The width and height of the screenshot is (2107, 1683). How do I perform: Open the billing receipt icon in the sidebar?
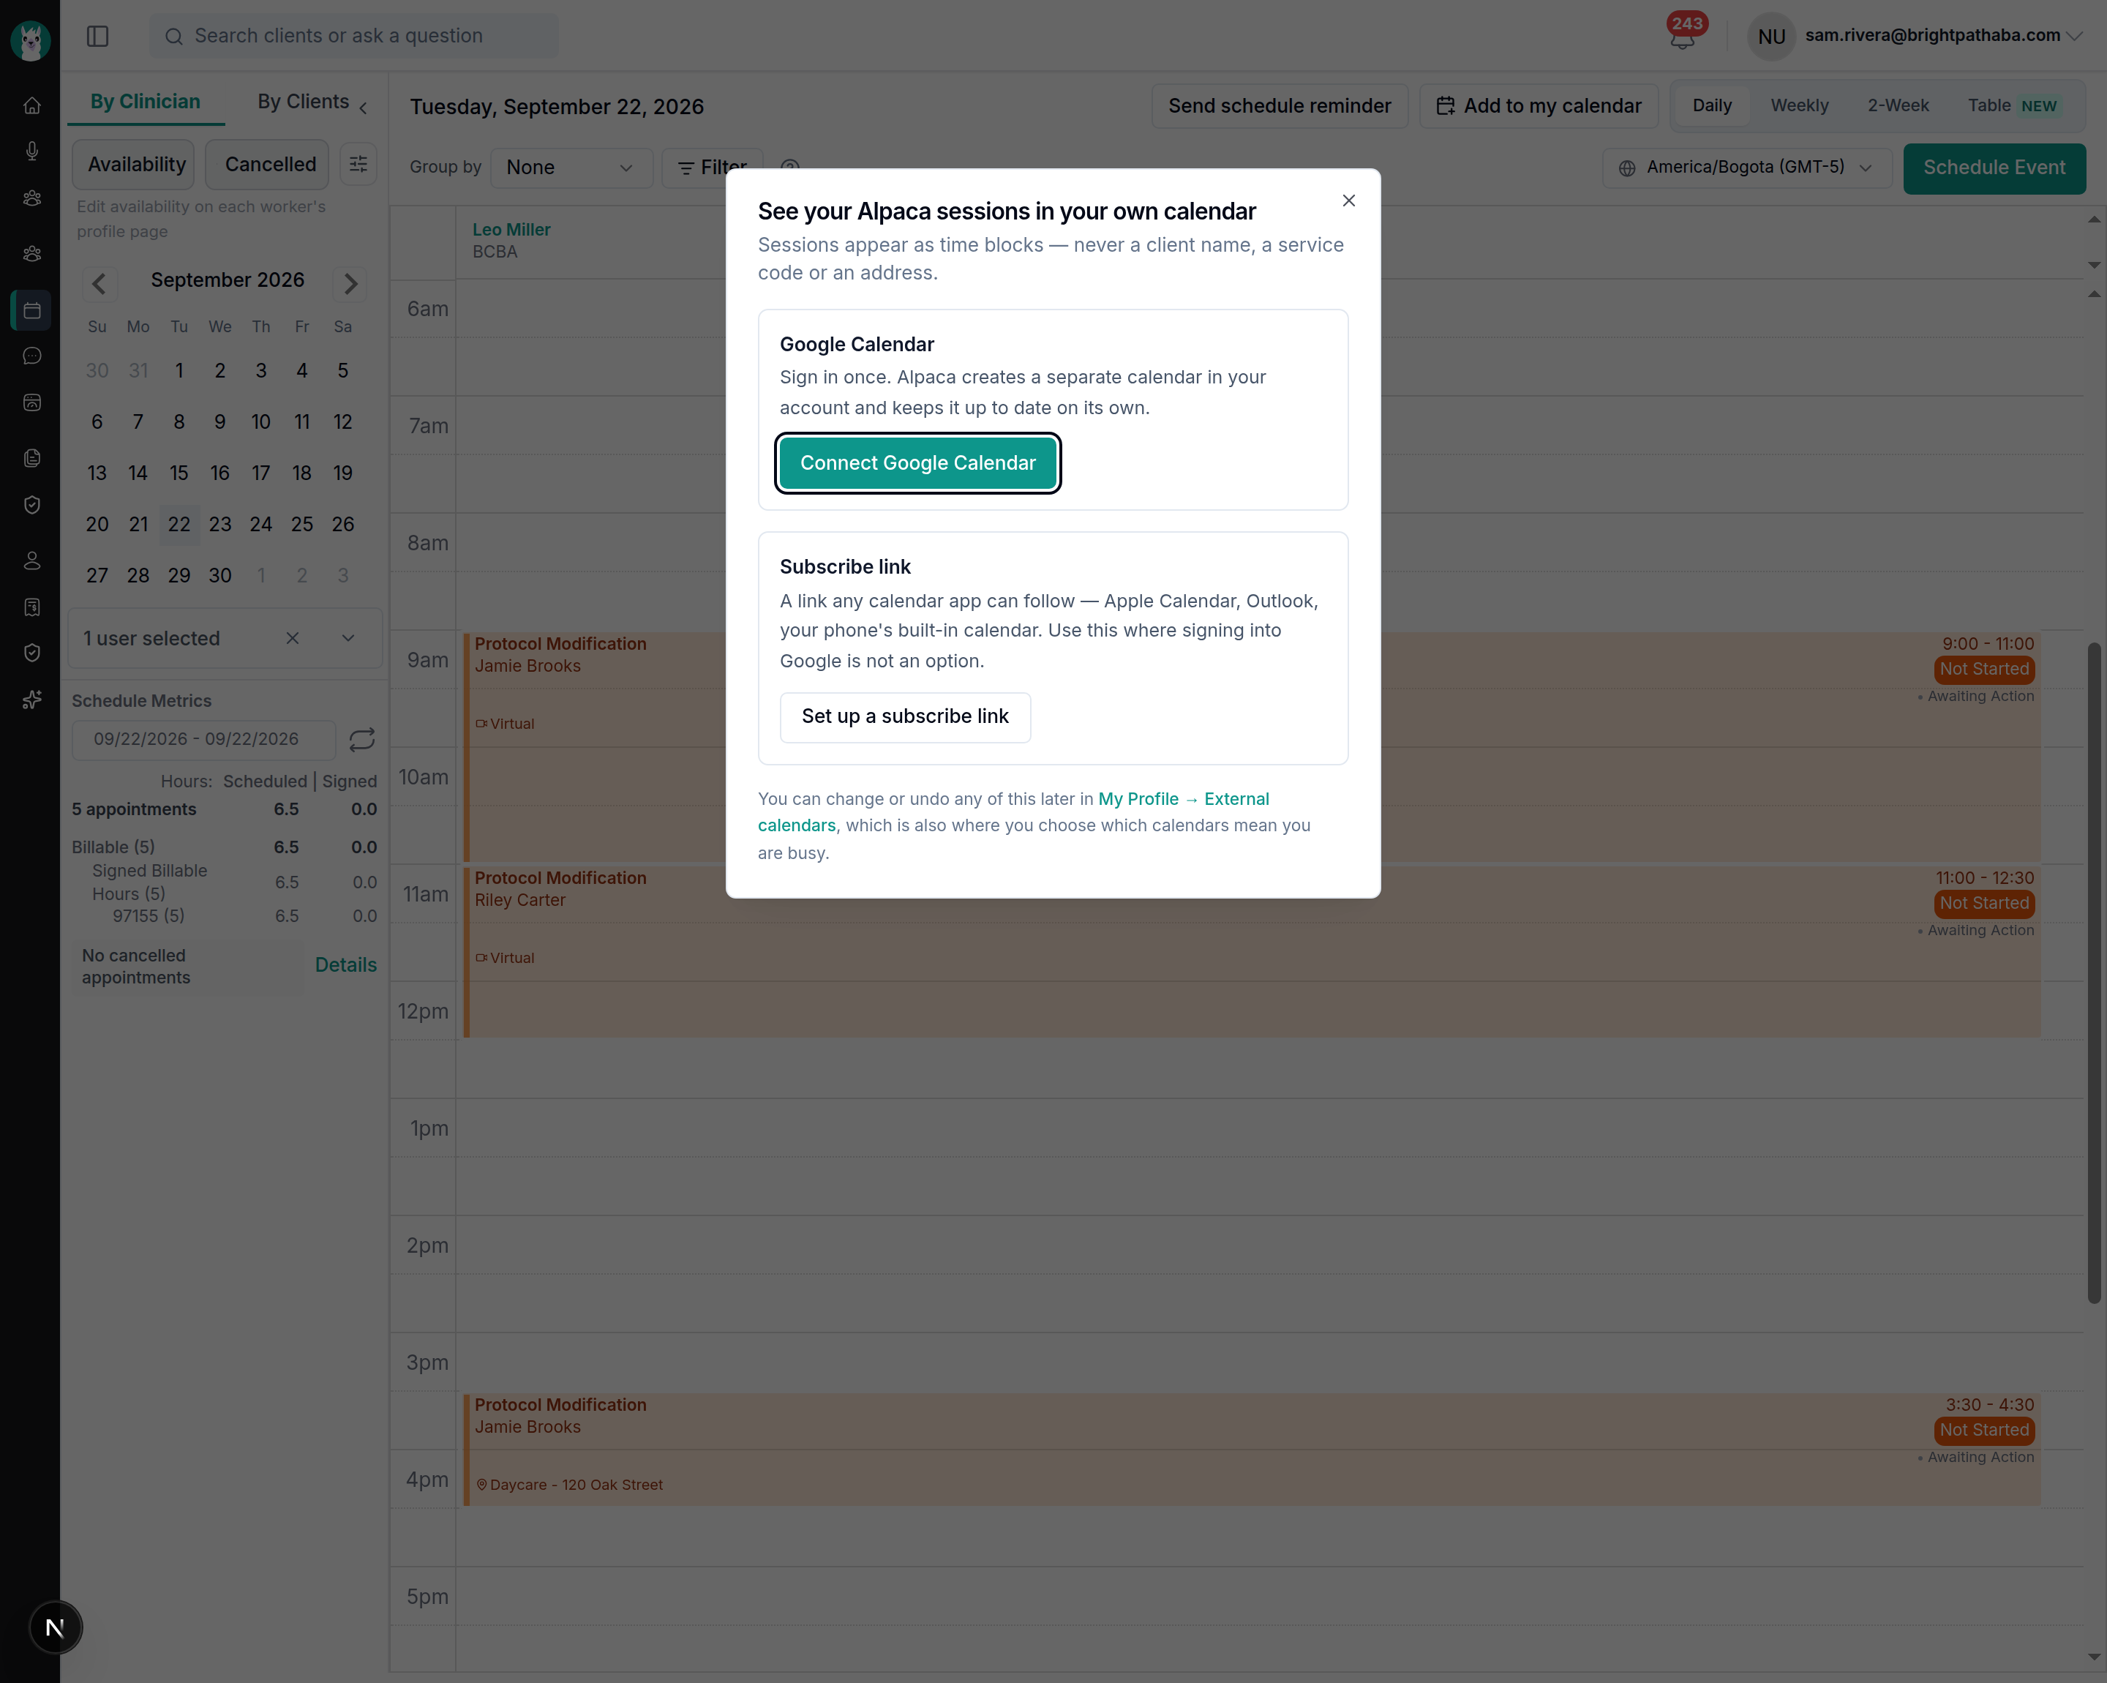click(31, 607)
